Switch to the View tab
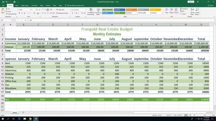This screenshot has height=121, width=216. pyautogui.click(x=55, y=5)
